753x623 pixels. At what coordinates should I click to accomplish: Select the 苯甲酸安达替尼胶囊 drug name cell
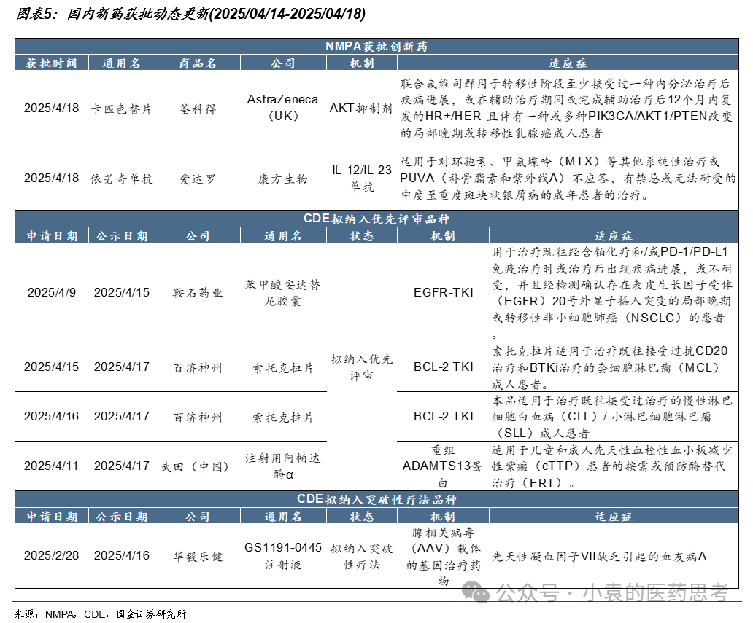click(x=283, y=293)
